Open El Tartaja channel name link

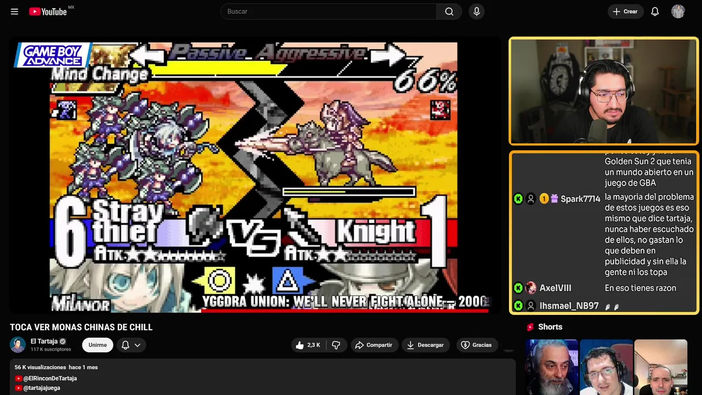click(44, 341)
